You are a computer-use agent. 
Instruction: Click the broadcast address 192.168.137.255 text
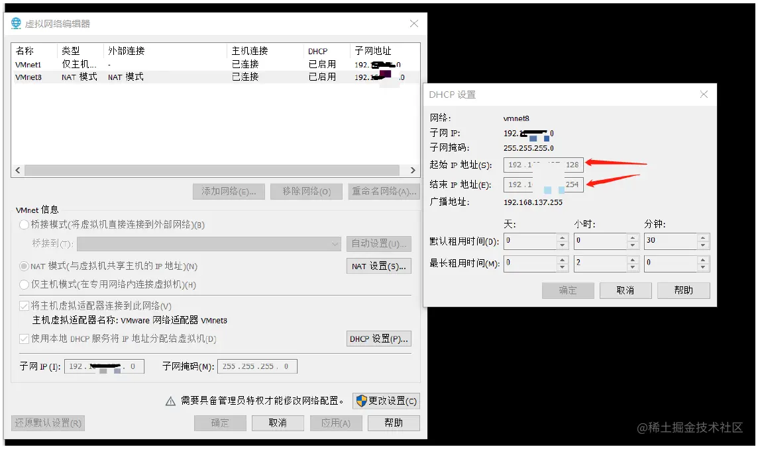[x=533, y=202]
